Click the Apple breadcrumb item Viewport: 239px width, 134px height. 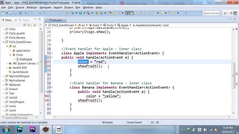point(123,25)
